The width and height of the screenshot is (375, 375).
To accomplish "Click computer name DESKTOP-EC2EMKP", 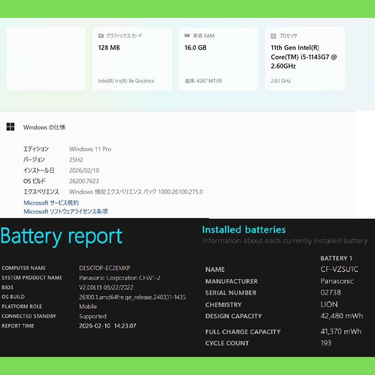I will tap(105, 268).
